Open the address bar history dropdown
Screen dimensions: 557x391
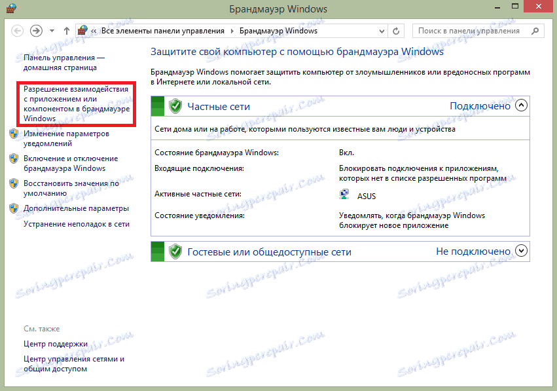(x=382, y=31)
